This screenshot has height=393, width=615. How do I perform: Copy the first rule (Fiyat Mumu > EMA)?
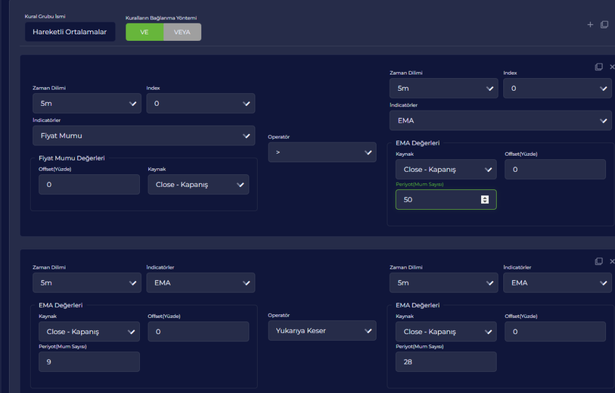coord(599,67)
